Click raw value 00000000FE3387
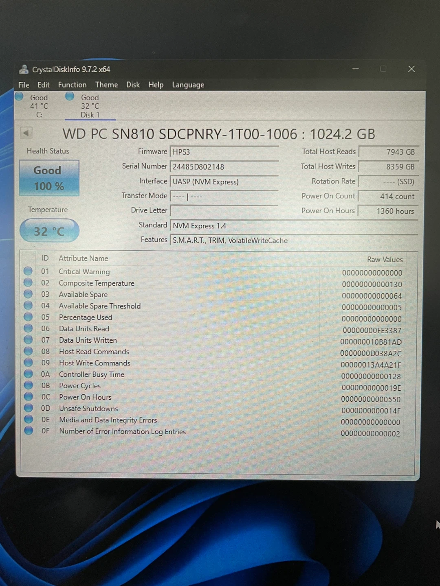The image size is (440, 586). point(372,330)
